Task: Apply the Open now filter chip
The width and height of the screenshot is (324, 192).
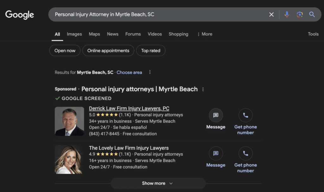Action: coord(65,50)
